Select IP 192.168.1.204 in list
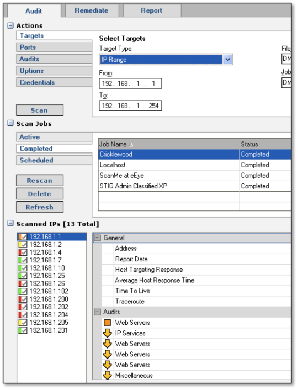This screenshot has width=298, height=390. (x=49, y=315)
